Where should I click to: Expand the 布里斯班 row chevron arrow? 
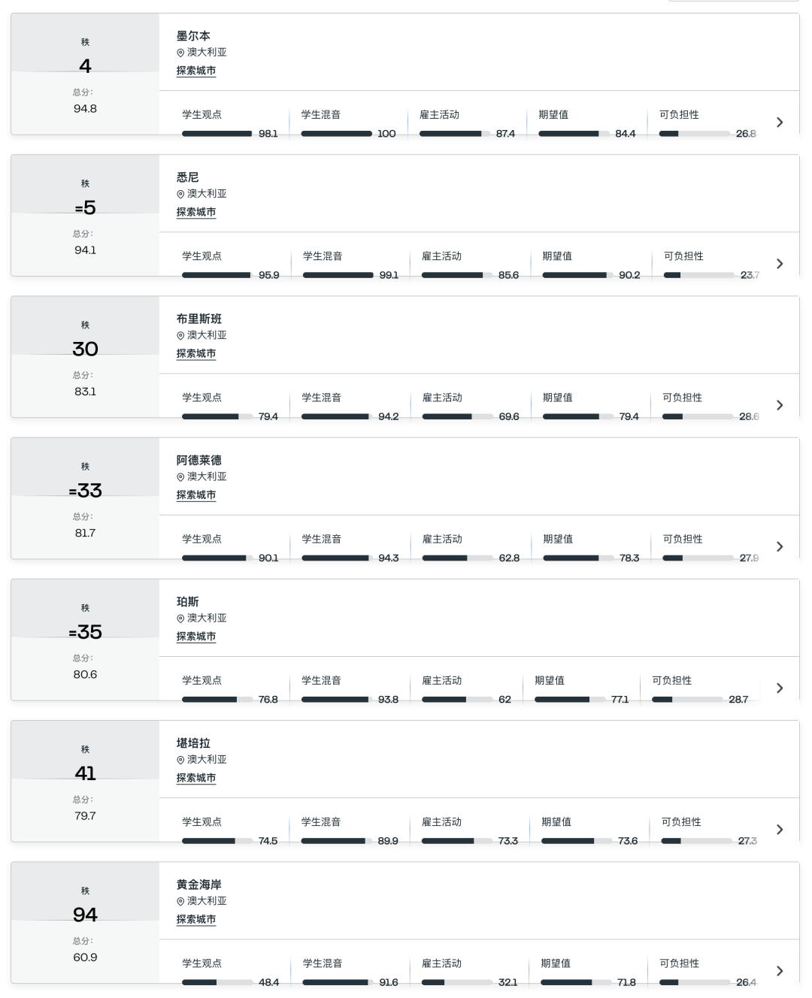780,405
